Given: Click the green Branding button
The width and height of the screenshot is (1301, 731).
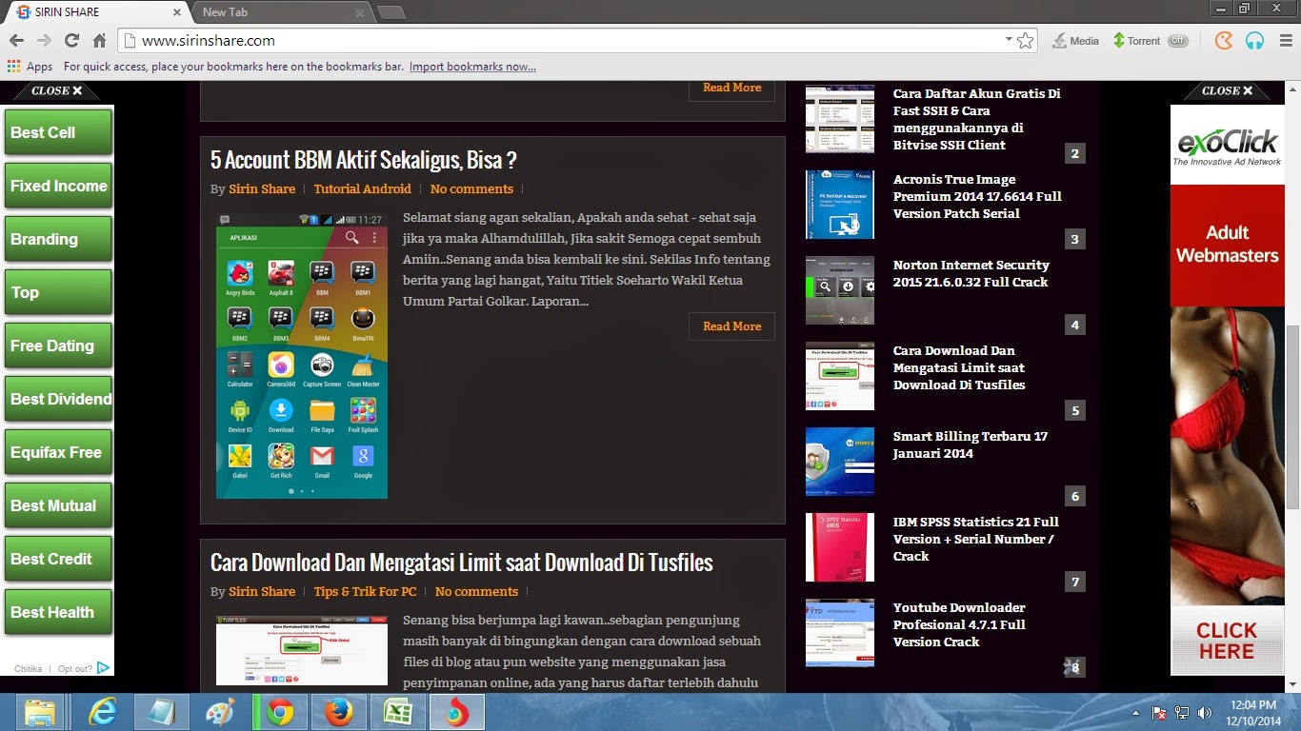Looking at the screenshot, I should coord(58,239).
